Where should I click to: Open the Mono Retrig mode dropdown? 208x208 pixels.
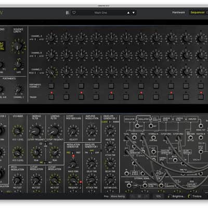[118, 197]
